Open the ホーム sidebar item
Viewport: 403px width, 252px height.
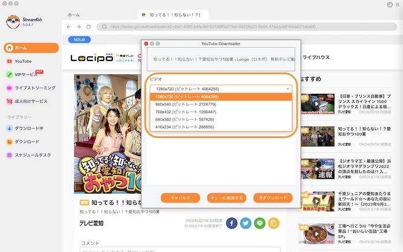(31, 48)
